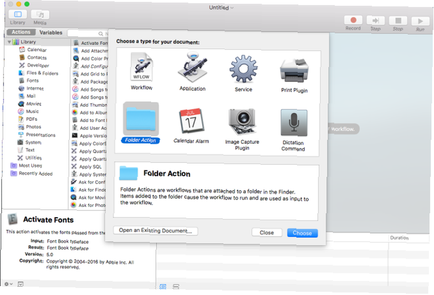Image resolution: width=434 pixels, height=295 pixels.
Task: Click the Stop toolbar button
Action: tap(398, 21)
